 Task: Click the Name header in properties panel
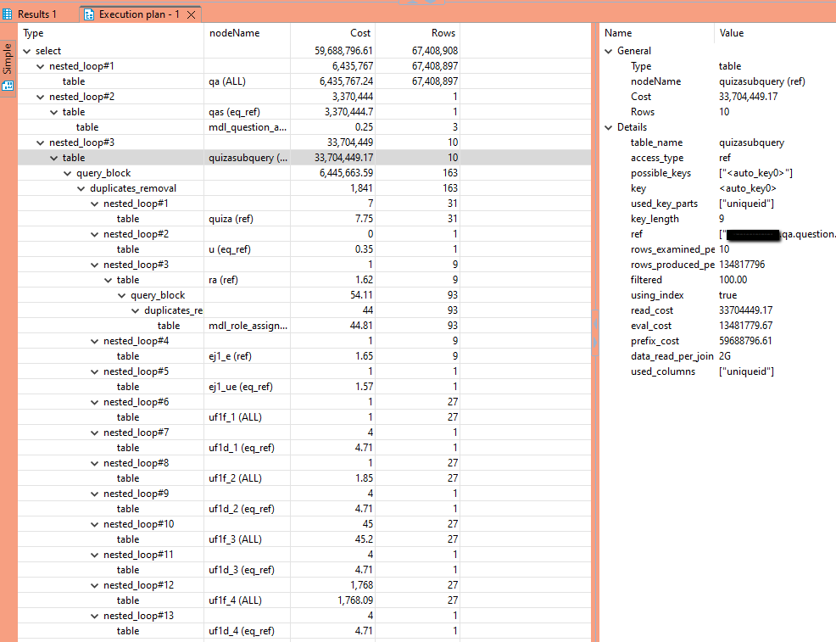(x=618, y=33)
